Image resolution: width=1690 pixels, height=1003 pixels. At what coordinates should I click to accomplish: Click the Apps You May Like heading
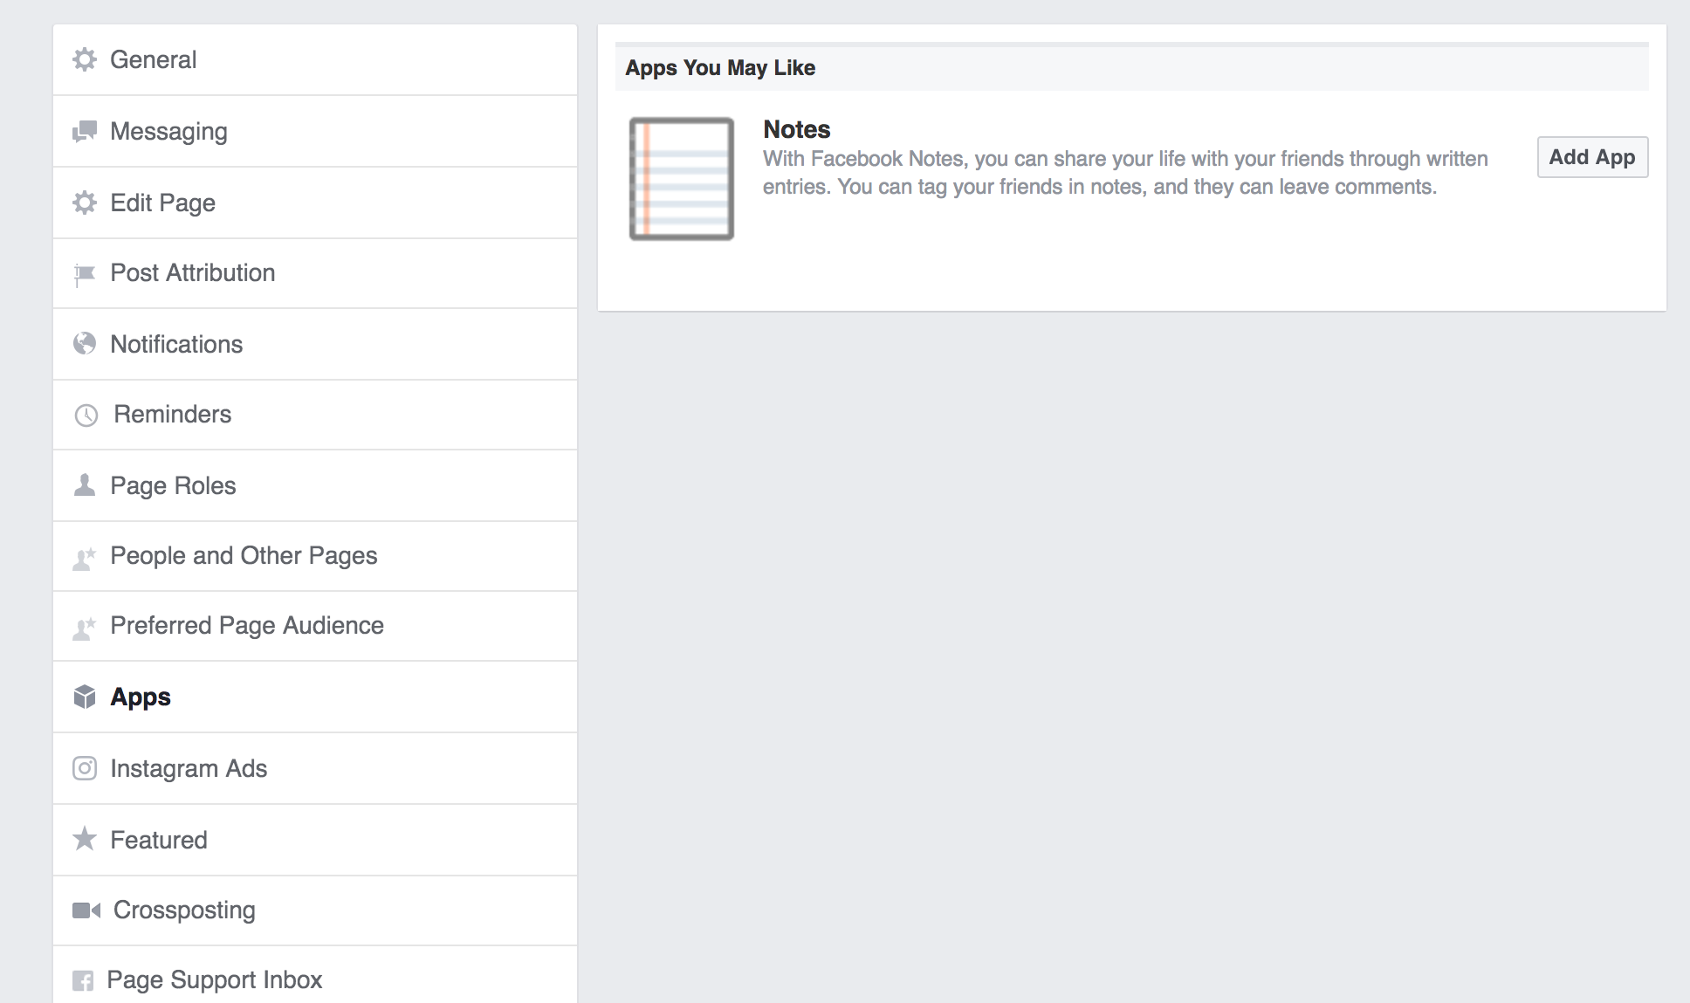coord(720,67)
